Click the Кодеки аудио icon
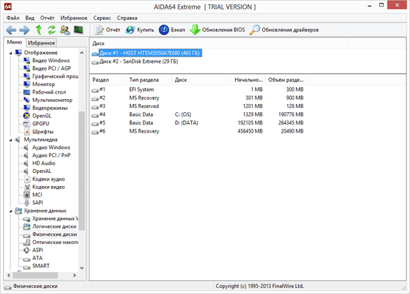410x294 pixels. click(27, 179)
